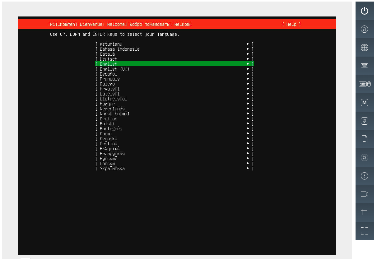Click the Help button
The image size is (377, 259).
coord(291,24)
